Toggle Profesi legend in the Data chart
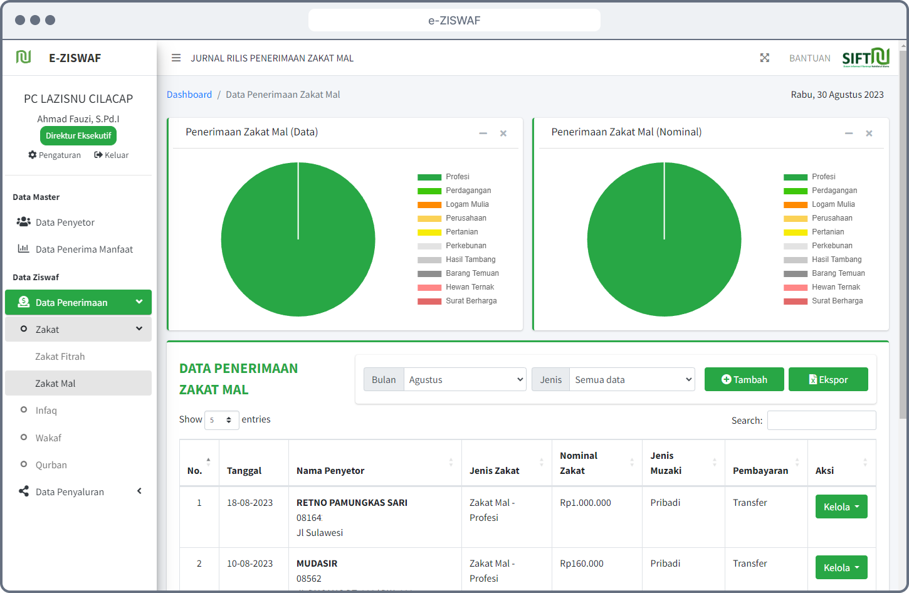This screenshot has width=909, height=593. [457, 177]
